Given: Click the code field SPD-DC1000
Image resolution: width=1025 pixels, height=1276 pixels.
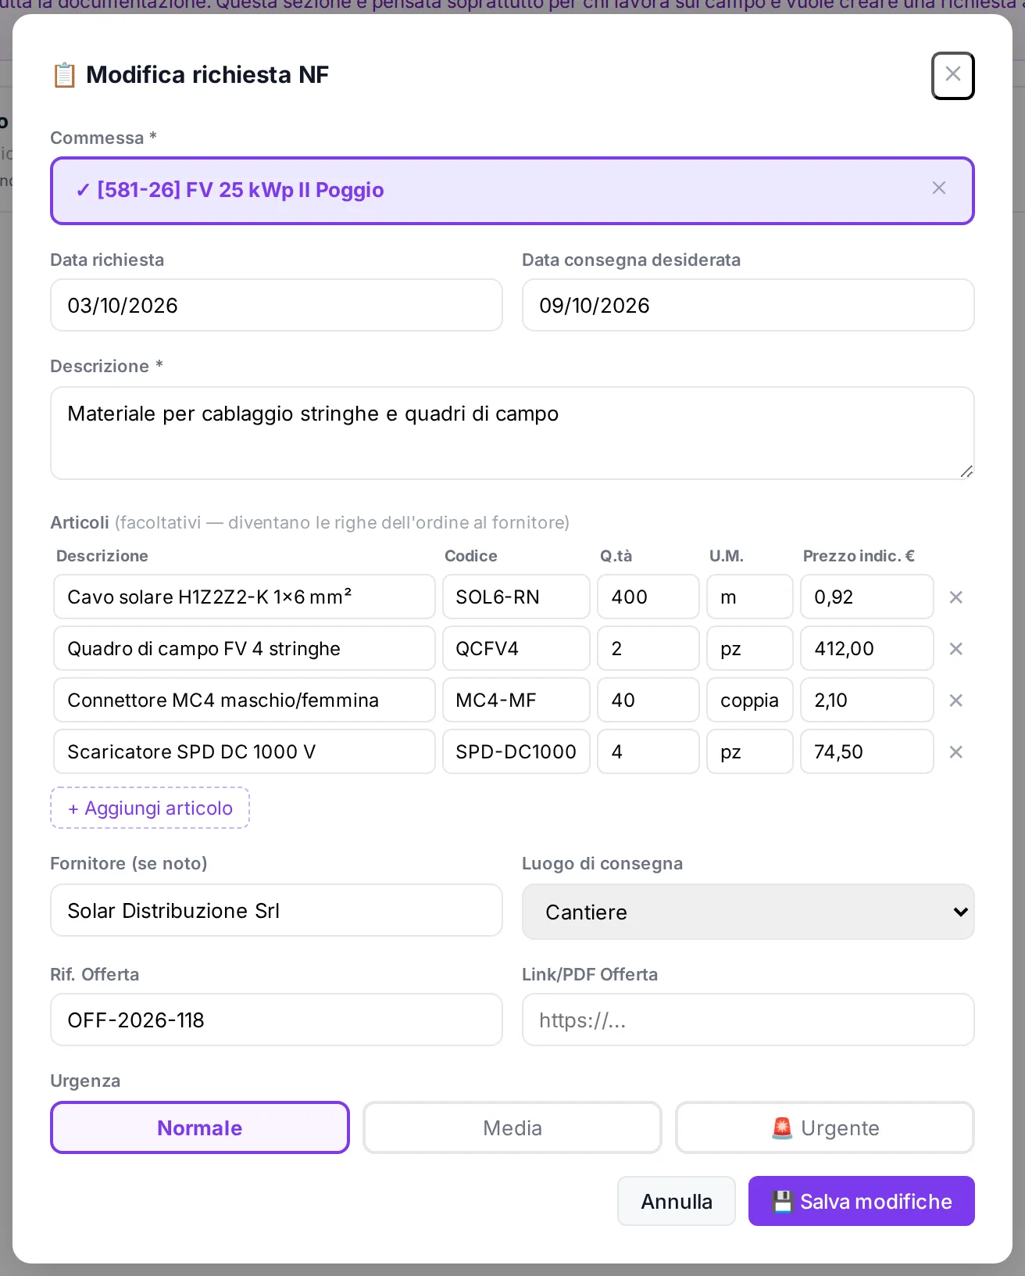Looking at the screenshot, I should tap(516, 752).
